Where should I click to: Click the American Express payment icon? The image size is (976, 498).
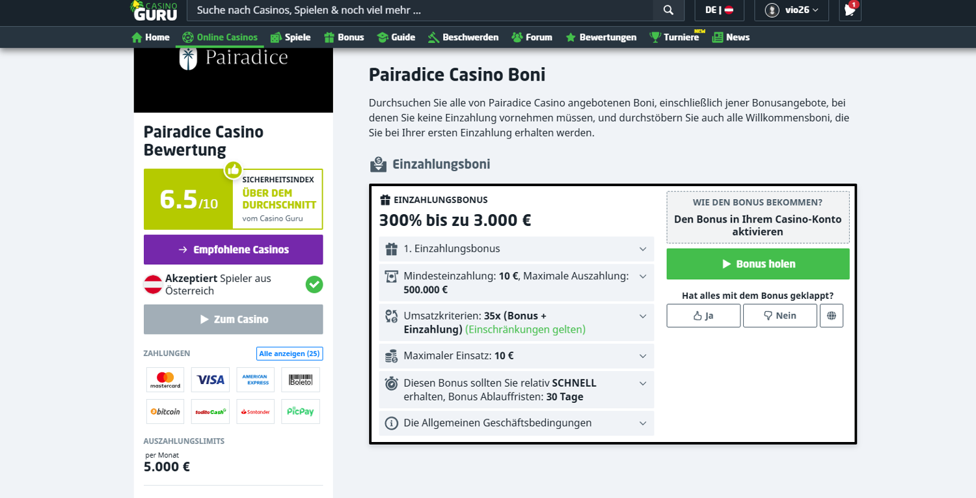(256, 380)
